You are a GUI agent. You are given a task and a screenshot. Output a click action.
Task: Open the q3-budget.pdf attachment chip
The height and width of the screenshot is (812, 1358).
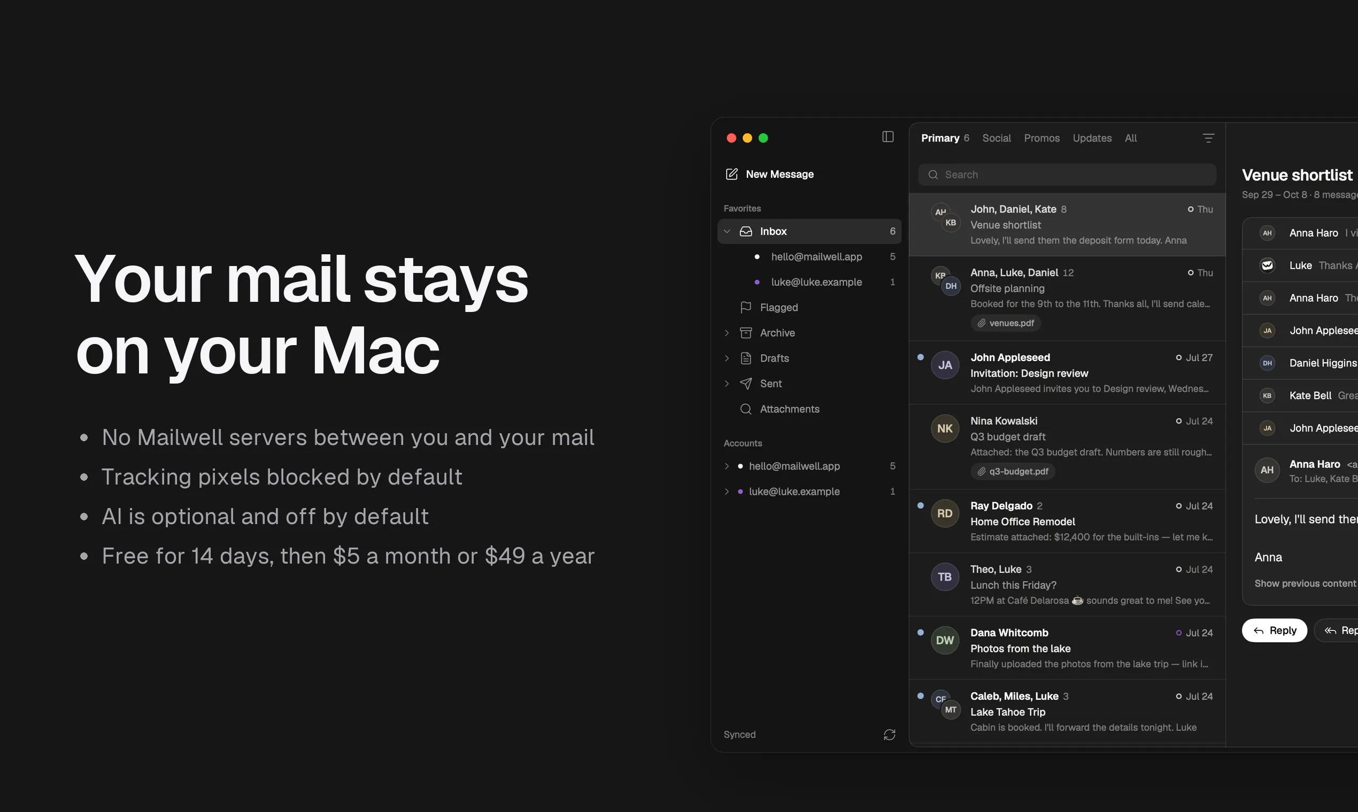[1013, 471]
